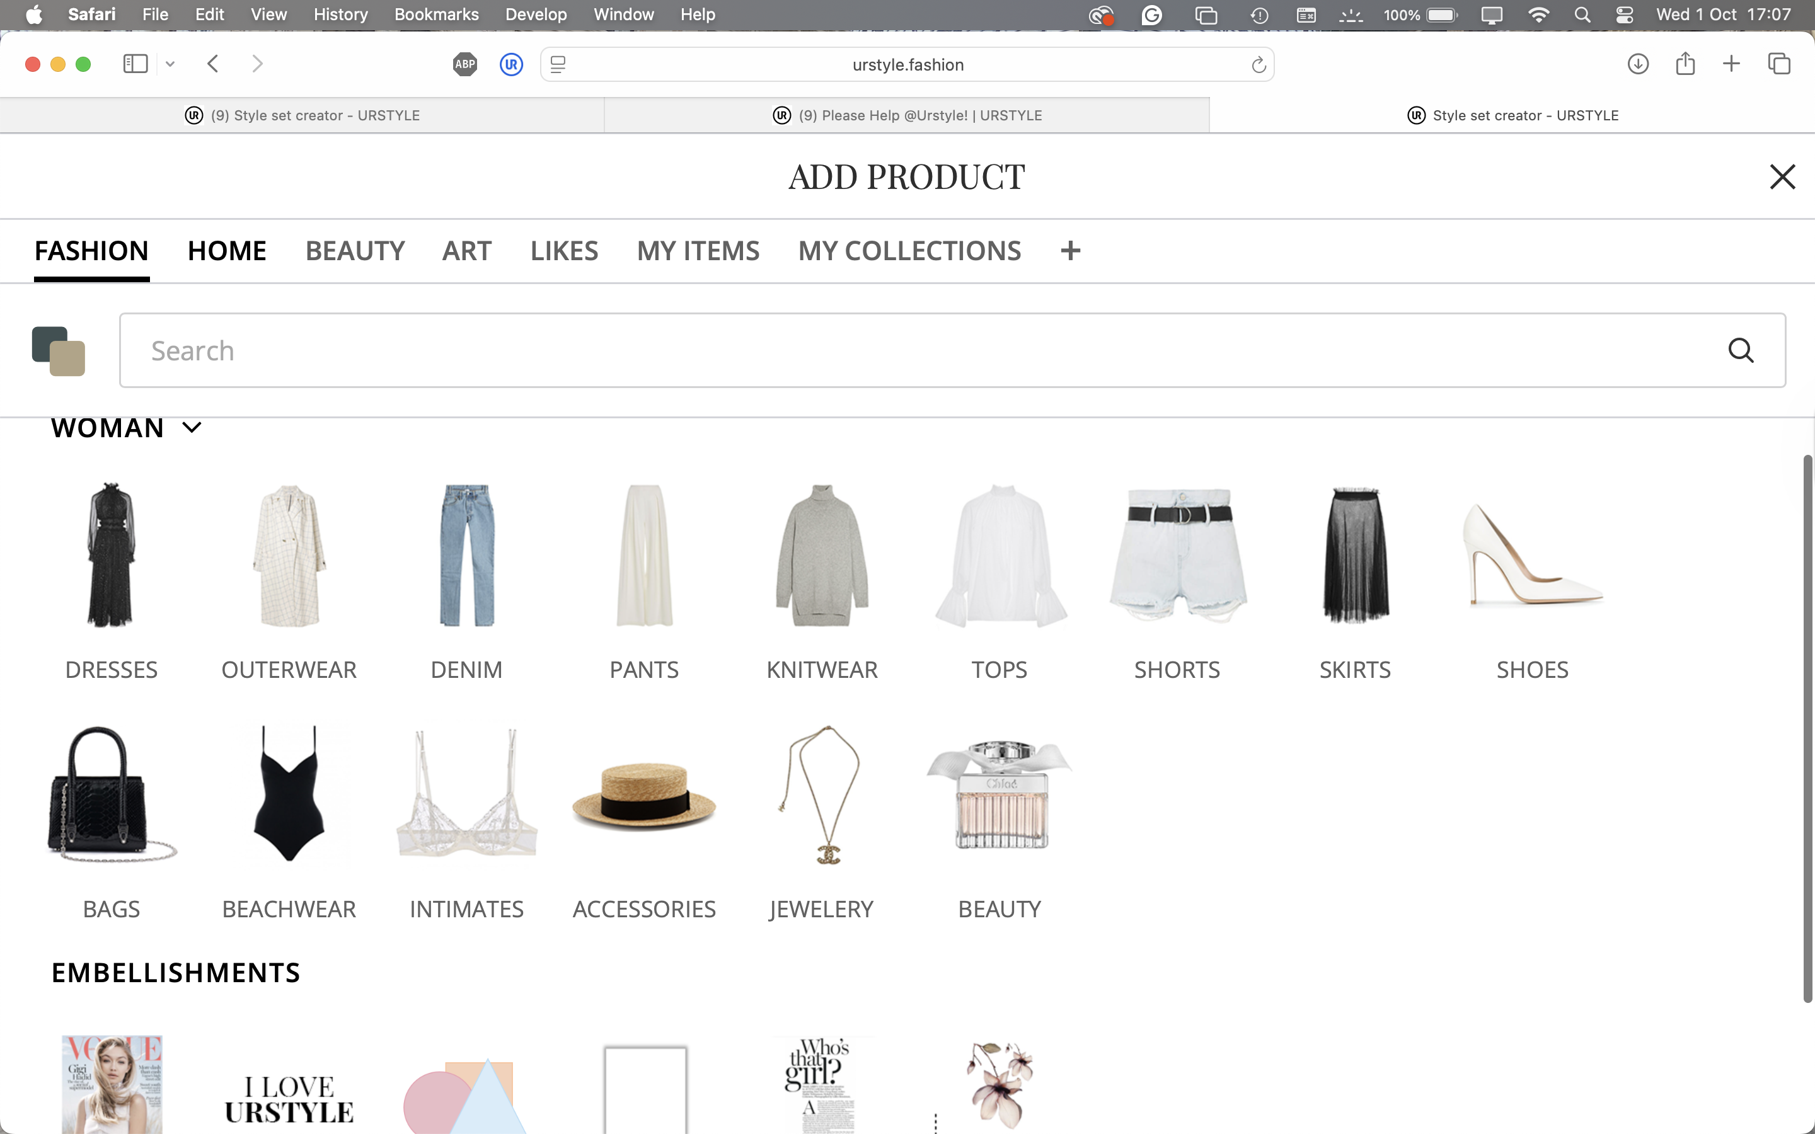
Task: Switch to first (9) Style set creator tab
Action: click(302, 115)
